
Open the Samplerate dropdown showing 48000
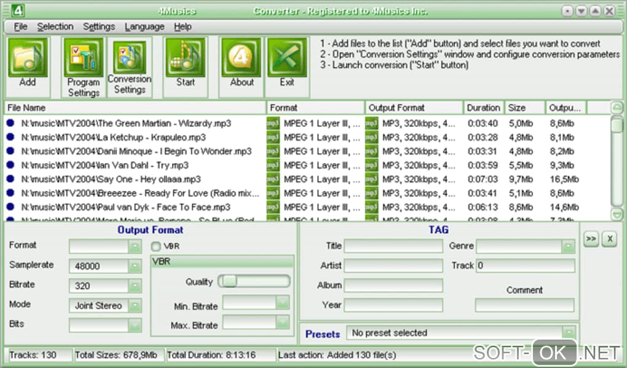(x=135, y=266)
